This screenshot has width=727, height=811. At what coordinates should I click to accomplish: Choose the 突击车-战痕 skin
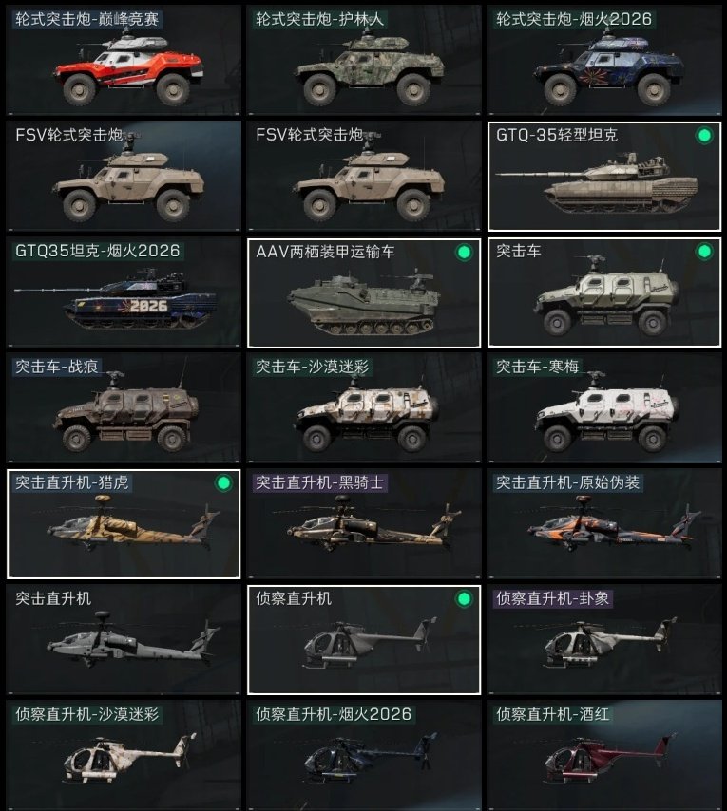(124, 408)
